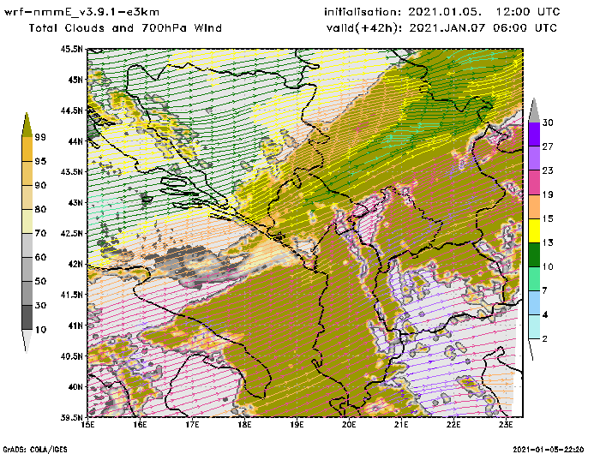Click the "43N" latitude axis label
600x454 pixels.
(x=75, y=202)
